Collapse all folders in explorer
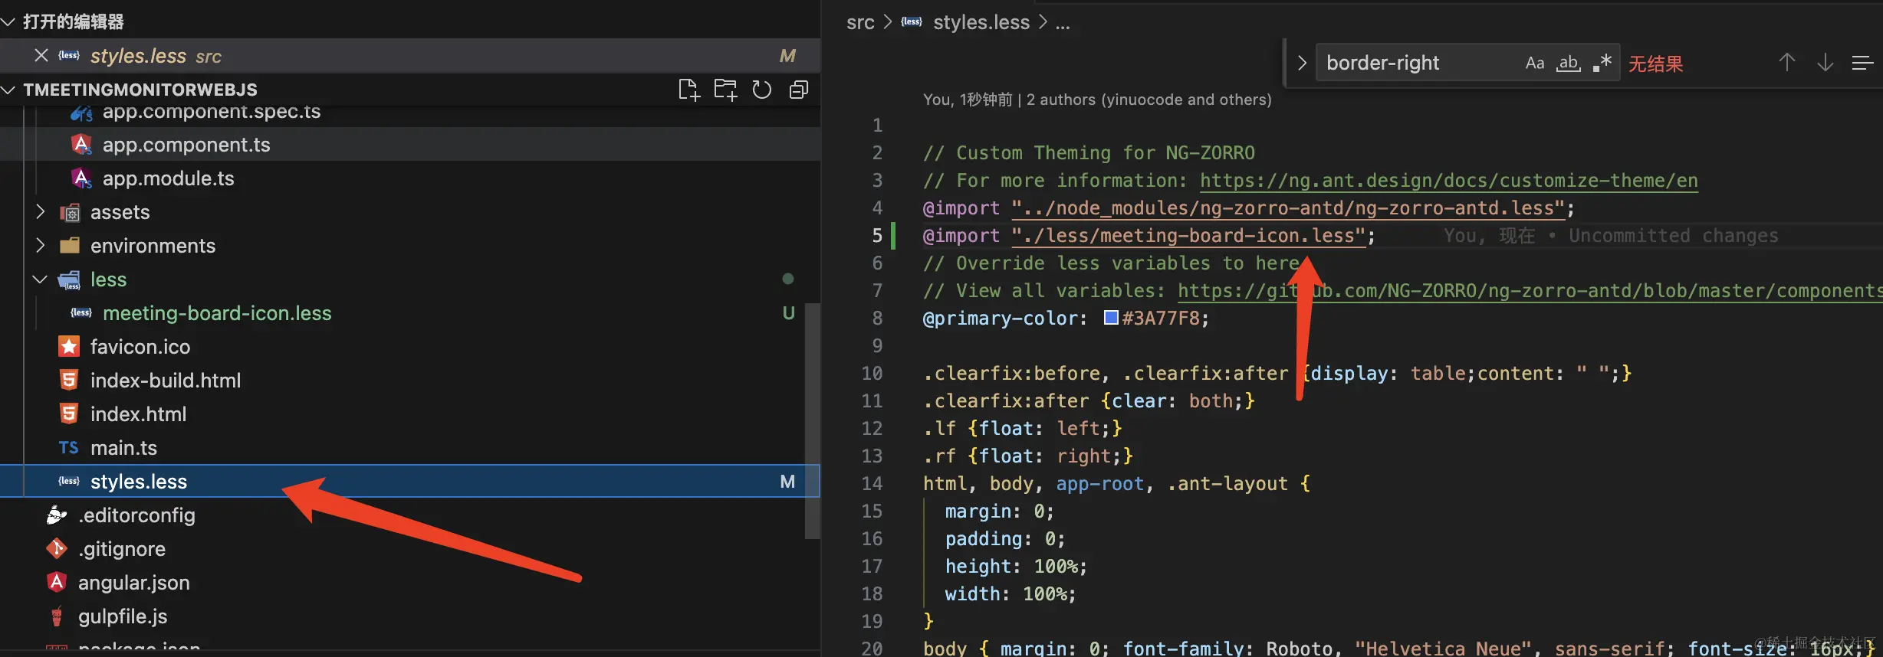Screen dimensions: 1883x657 click(x=798, y=90)
